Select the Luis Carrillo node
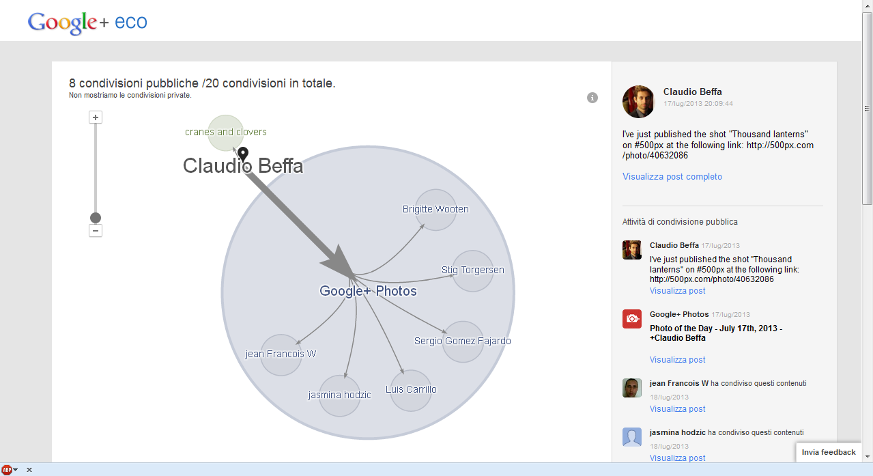This screenshot has height=476, width=873. [x=410, y=390]
